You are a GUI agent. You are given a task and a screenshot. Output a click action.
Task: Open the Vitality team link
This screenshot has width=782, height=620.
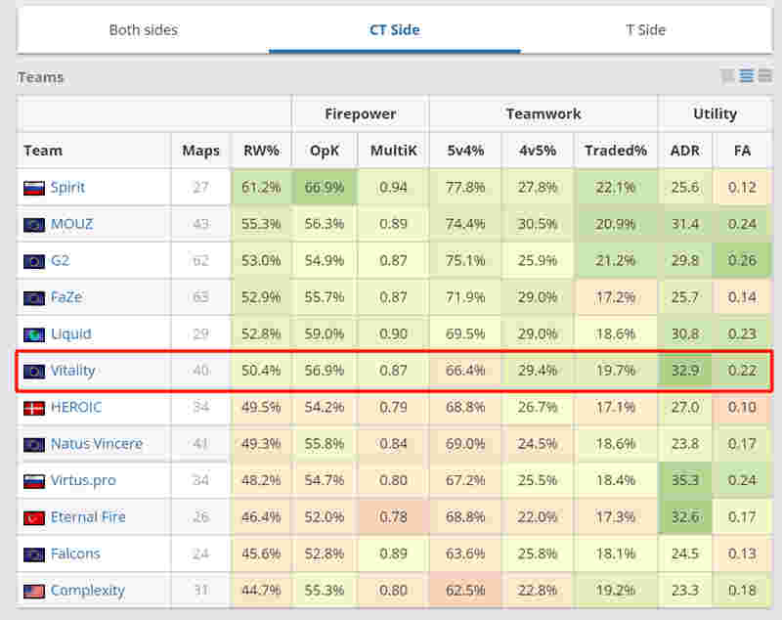coord(72,371)
